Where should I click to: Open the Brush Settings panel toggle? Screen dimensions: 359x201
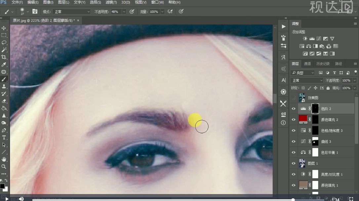tap(35, 12)
